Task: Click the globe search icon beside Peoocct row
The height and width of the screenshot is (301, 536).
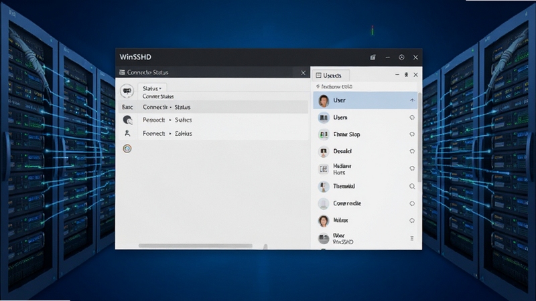Action: tap(127, 120)
